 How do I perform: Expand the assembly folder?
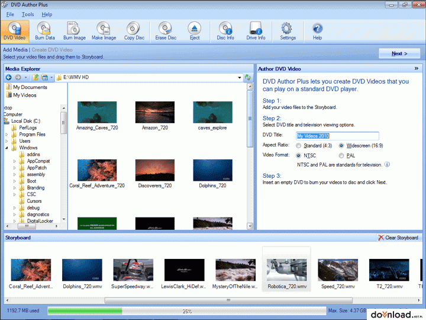(14, 174)
